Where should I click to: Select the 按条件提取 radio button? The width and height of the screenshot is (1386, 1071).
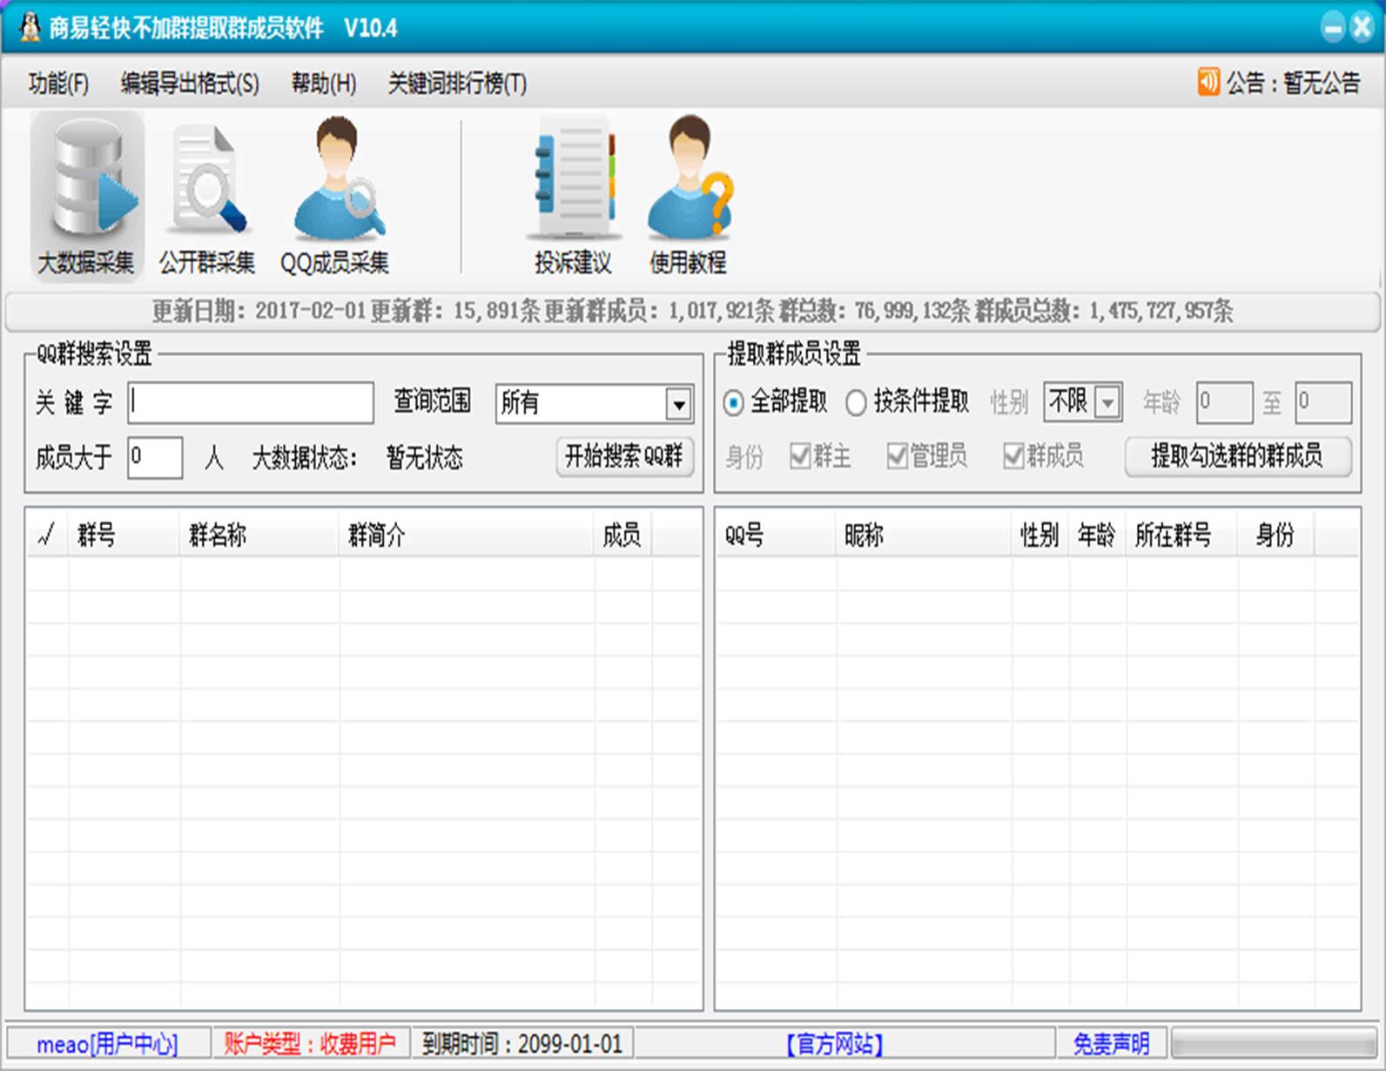click(x=856, y=402)
